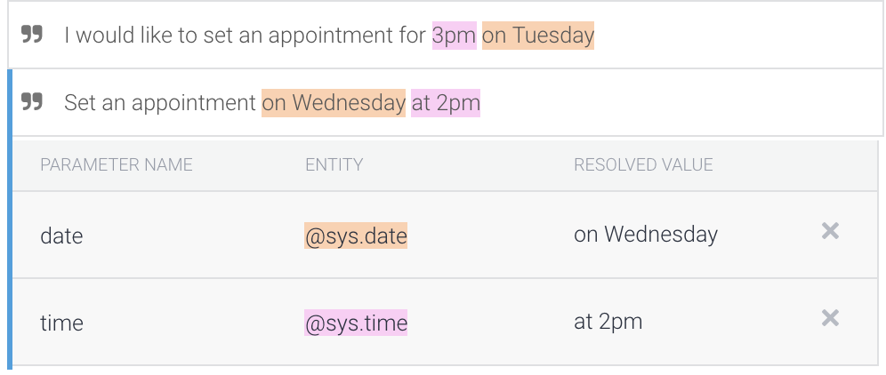886x375 pixels.
Task: Click the RESOLVED VALUE column header
Action: tap(643, 165)
